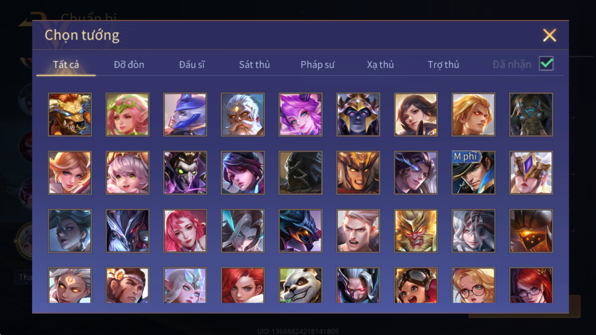Select the white-bearded old man hero
The width and height of the screenshot is (596, 335).
point(243,115)
